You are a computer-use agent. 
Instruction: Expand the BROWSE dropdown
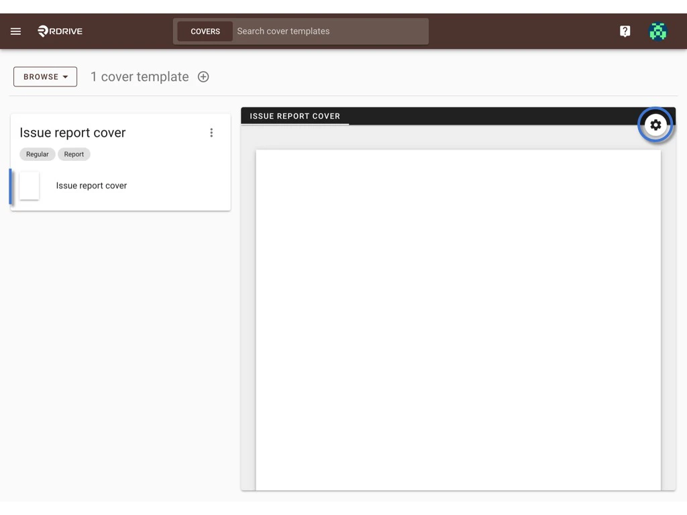click(44, 76)
